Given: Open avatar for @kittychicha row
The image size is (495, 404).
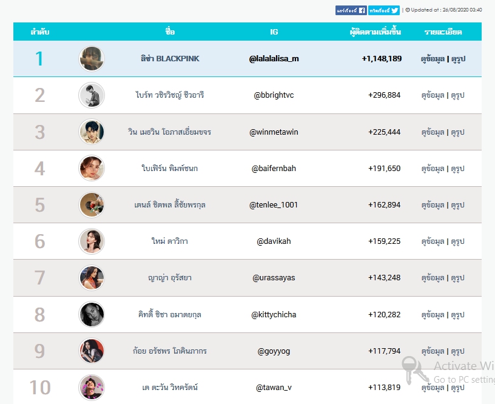Looking at the screenshot, I should [x=92, y=314].
